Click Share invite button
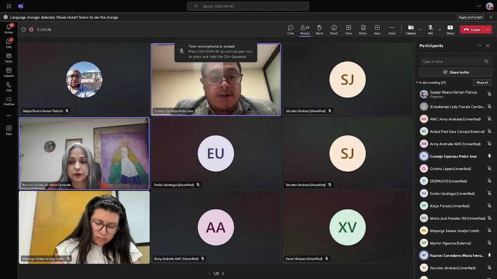This screenshot has width=497, height=279. point(456,72)
